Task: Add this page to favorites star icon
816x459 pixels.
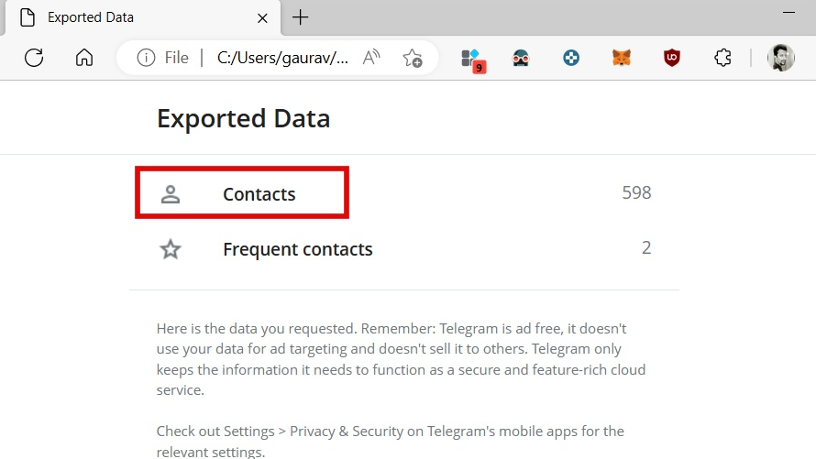Action: pos(413,59)
